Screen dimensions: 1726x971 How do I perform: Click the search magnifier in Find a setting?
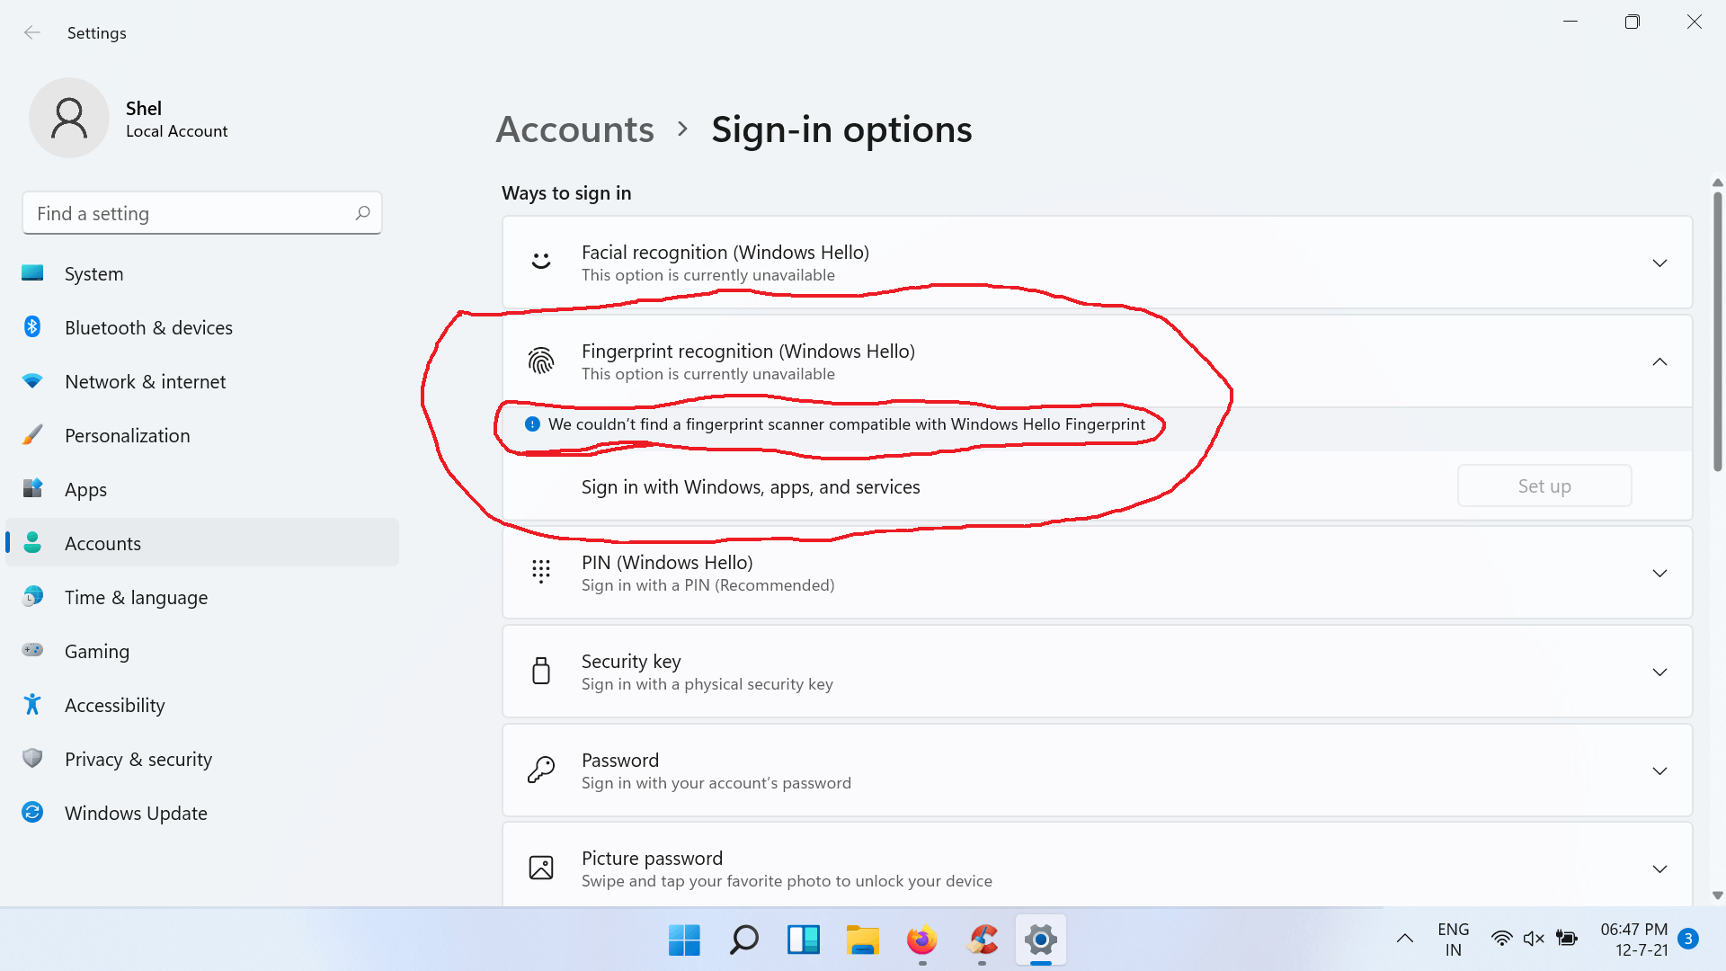pos(362,213)
